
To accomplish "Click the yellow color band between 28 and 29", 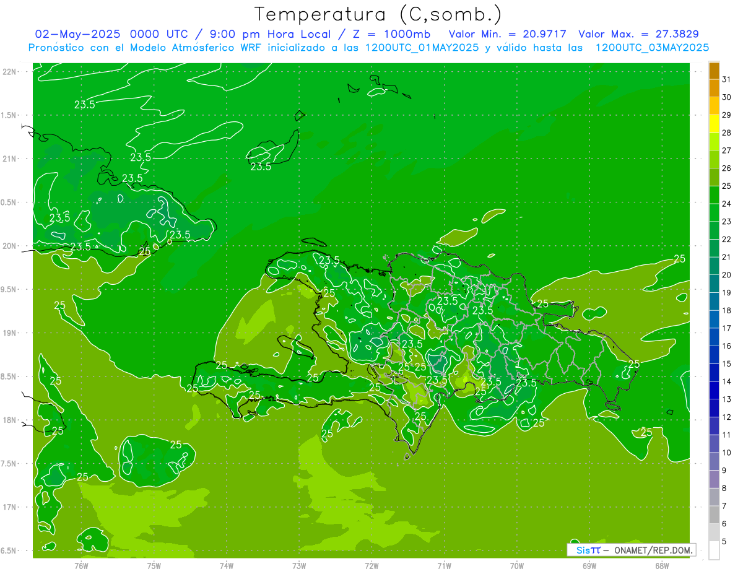I will coord(714,124).
